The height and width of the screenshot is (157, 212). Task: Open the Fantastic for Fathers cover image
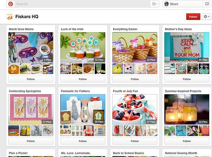coord(83,109)
